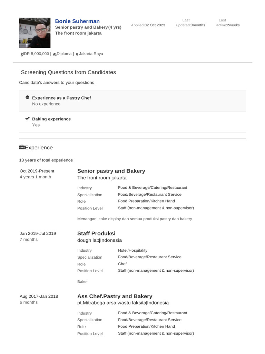Click the Senior pastry and Bakery job title

pyautogui.click(x=111, y=171)
